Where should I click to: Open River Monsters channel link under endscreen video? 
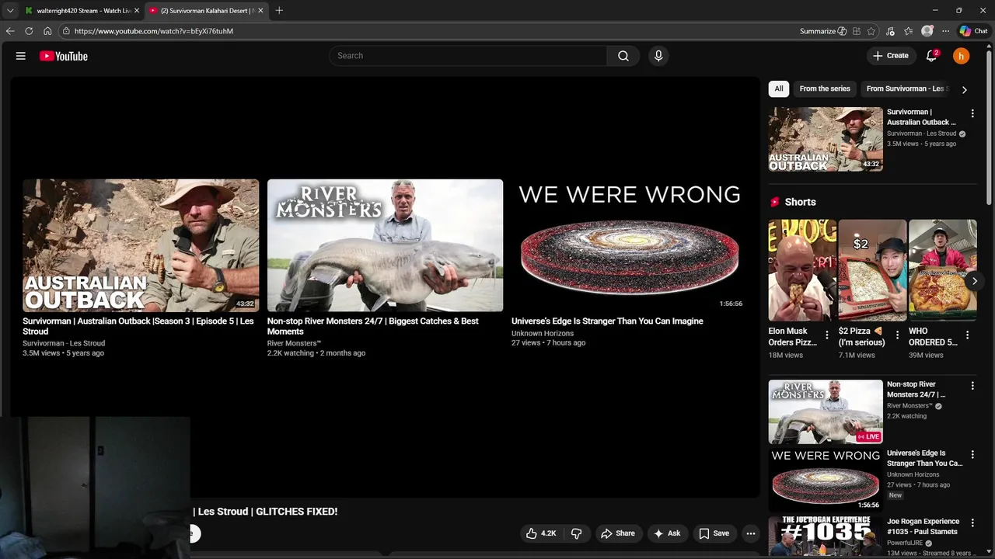pyautogui.click(x=294, y=343)
